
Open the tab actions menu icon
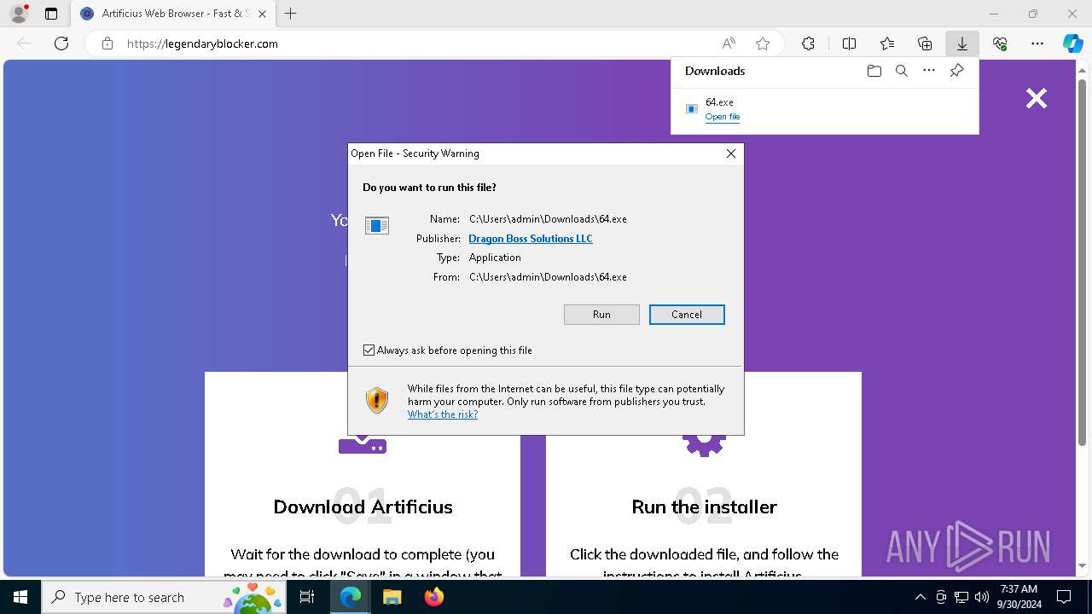pos(51,14)
